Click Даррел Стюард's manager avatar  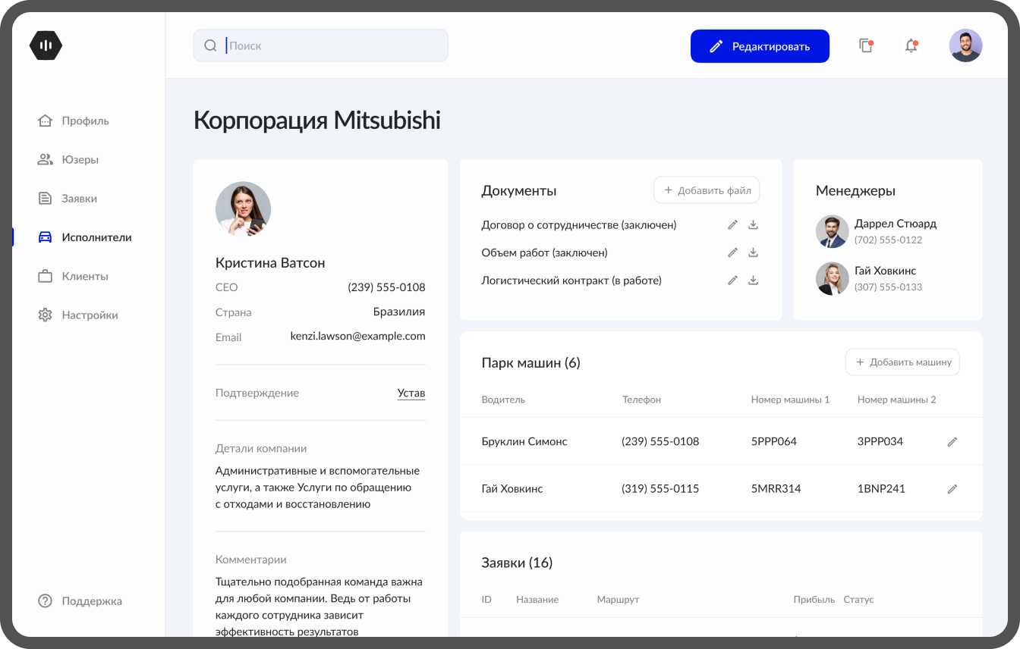pyautogui.click(x=832, y=231)
